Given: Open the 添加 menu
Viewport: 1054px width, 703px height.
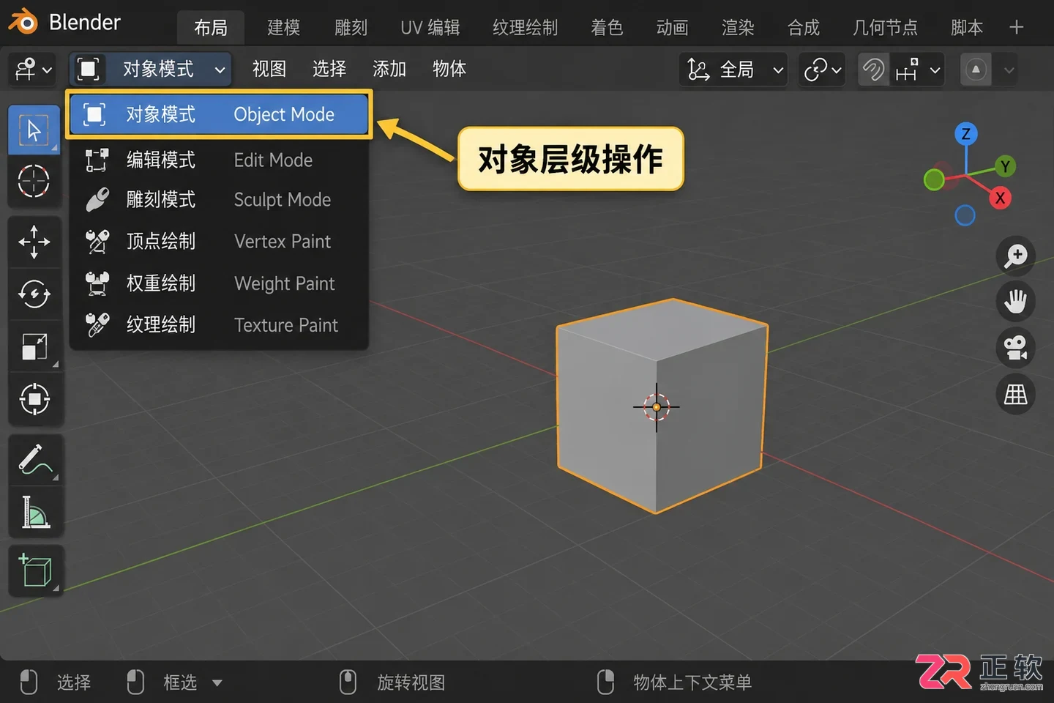Looking at the screenshot, I should pos(389,69).
